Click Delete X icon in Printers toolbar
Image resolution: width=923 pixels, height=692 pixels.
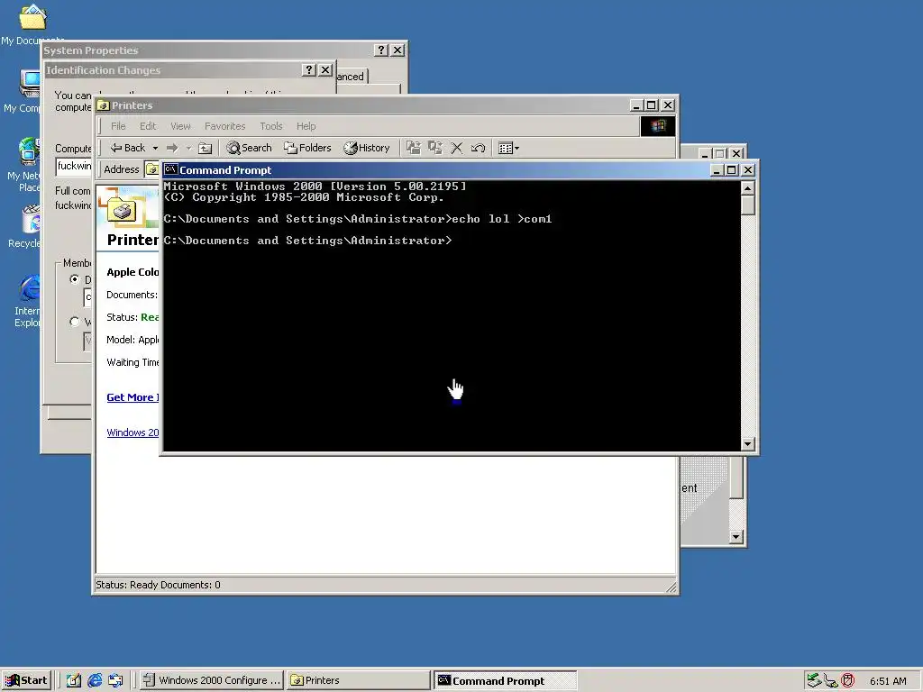(x=457, y=149)
